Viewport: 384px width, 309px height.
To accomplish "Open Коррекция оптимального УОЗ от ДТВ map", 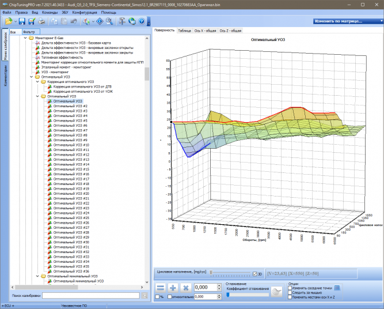I will 82,86.
